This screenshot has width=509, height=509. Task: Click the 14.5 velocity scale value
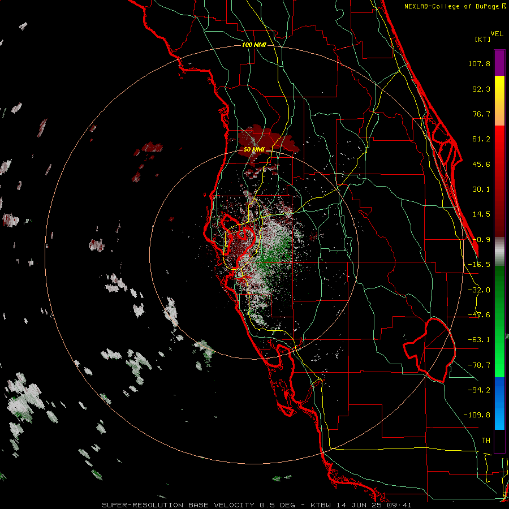point(481,214)
